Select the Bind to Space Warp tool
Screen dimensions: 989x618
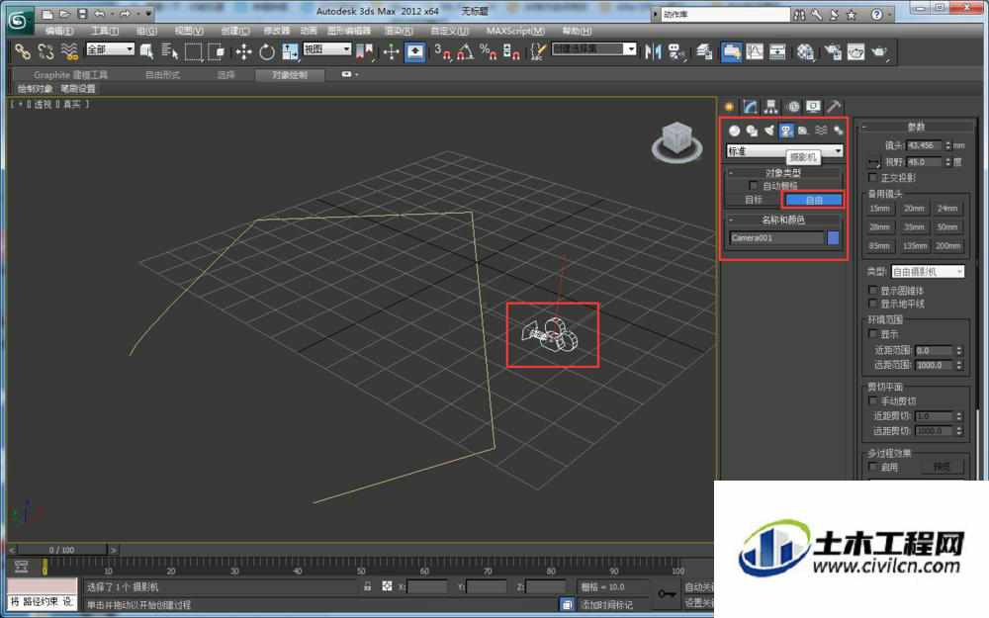[x=69, y=51]
